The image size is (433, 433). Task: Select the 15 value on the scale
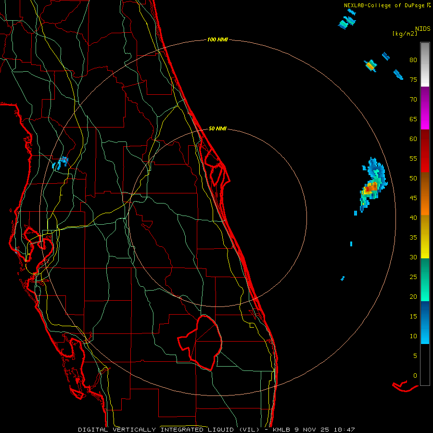pos(413,317)
